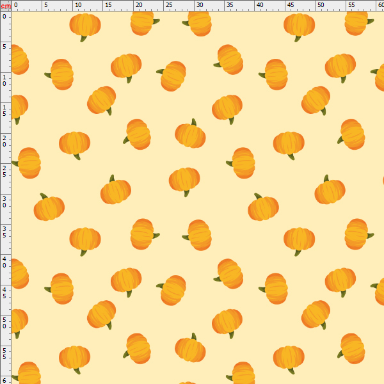
Task: Click the 5 mark on vertical ruler
Action: tap(4, 47)
